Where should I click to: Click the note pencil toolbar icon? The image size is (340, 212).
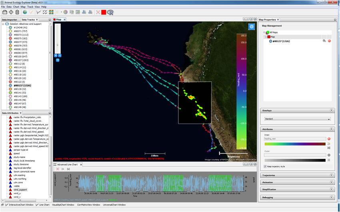click(x=32, y=12)
